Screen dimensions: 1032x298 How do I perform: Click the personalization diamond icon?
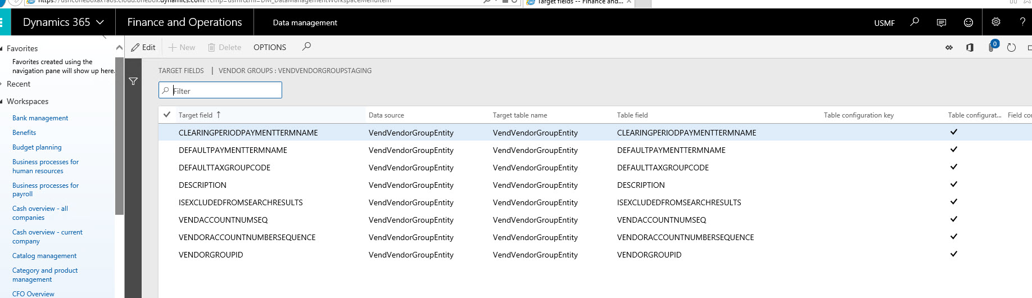pos(949,48)
